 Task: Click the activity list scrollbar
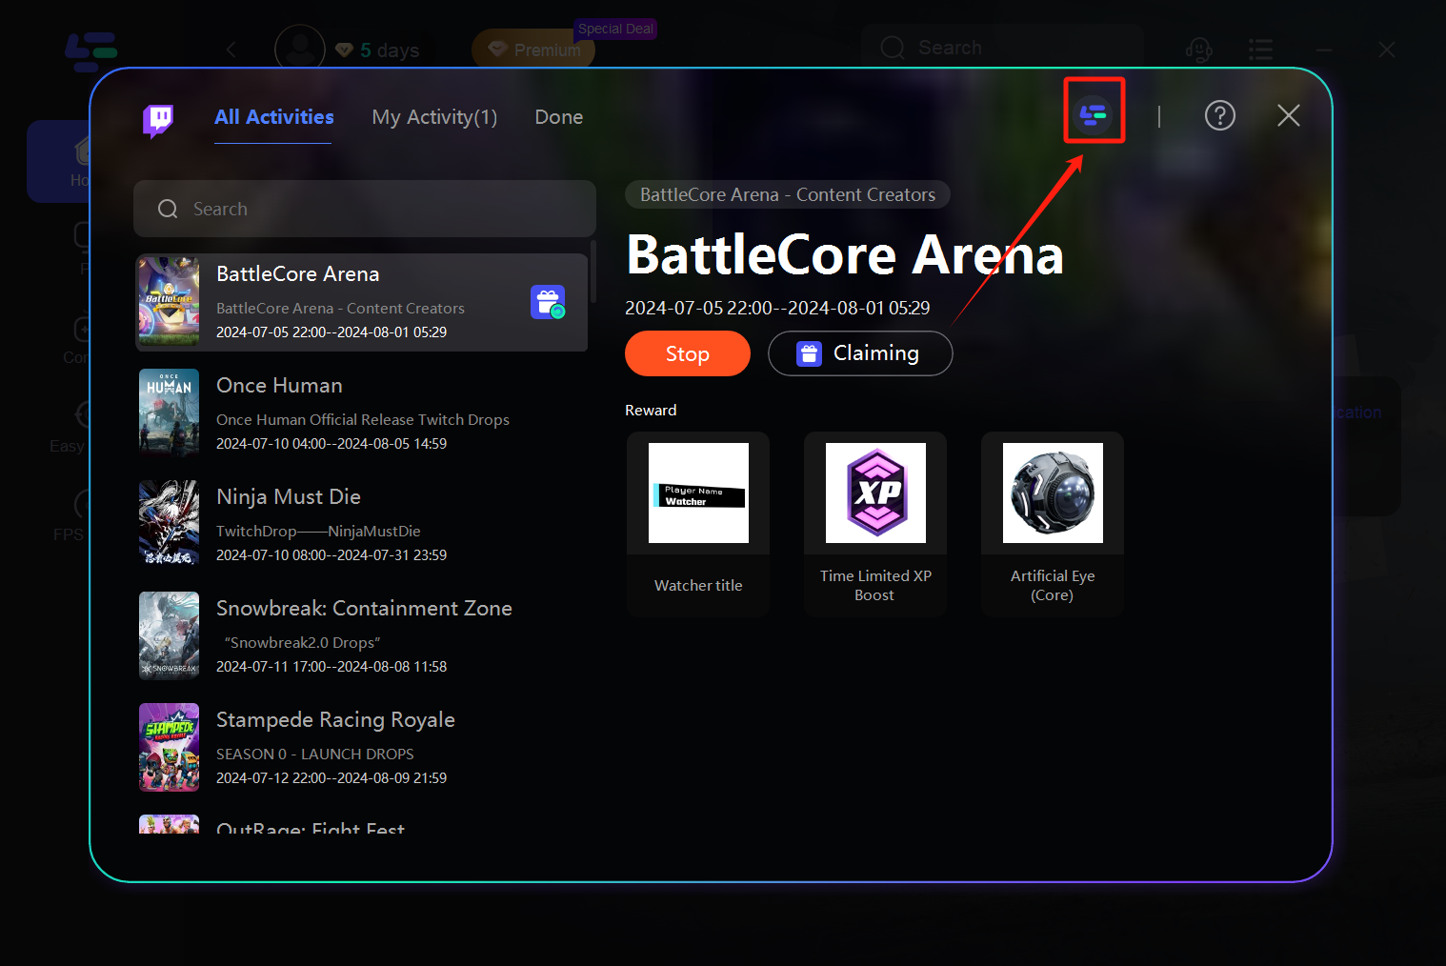coord(593,272)
